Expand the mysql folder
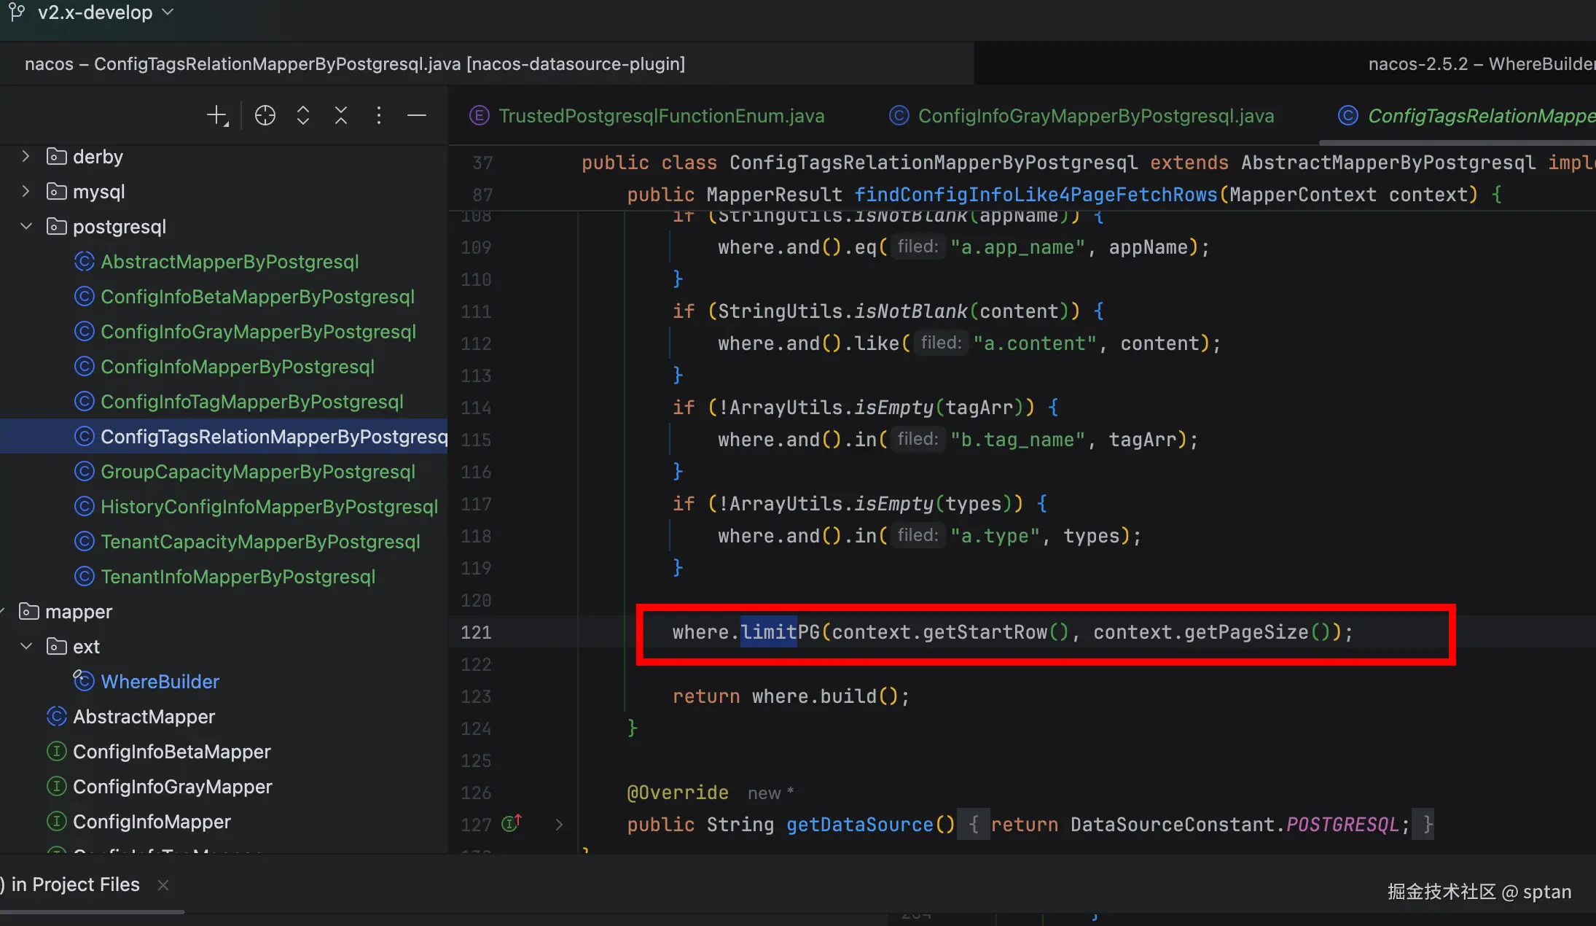The width and height of the screenshot is (1596, 926). click(x=26, y=191)
